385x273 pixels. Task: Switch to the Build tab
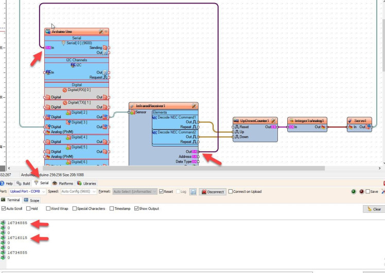23,183
